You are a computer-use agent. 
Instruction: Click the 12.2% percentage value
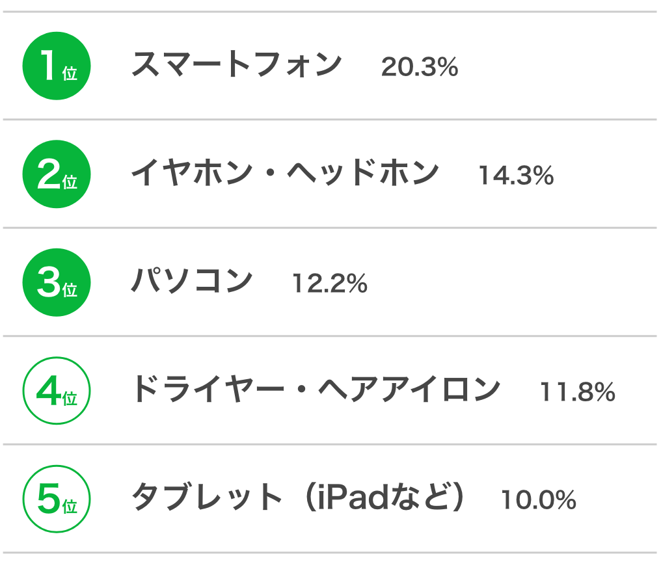(x=330, y=283)
